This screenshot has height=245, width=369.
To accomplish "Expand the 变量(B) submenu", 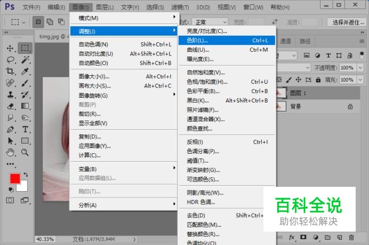I will coord(124,169).
